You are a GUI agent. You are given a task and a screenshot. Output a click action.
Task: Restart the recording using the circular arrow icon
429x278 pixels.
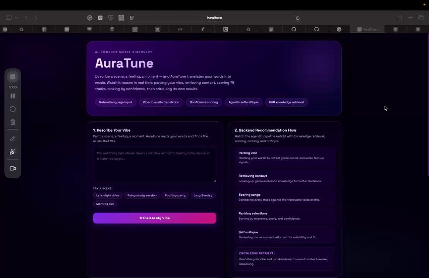coord(13,109)
